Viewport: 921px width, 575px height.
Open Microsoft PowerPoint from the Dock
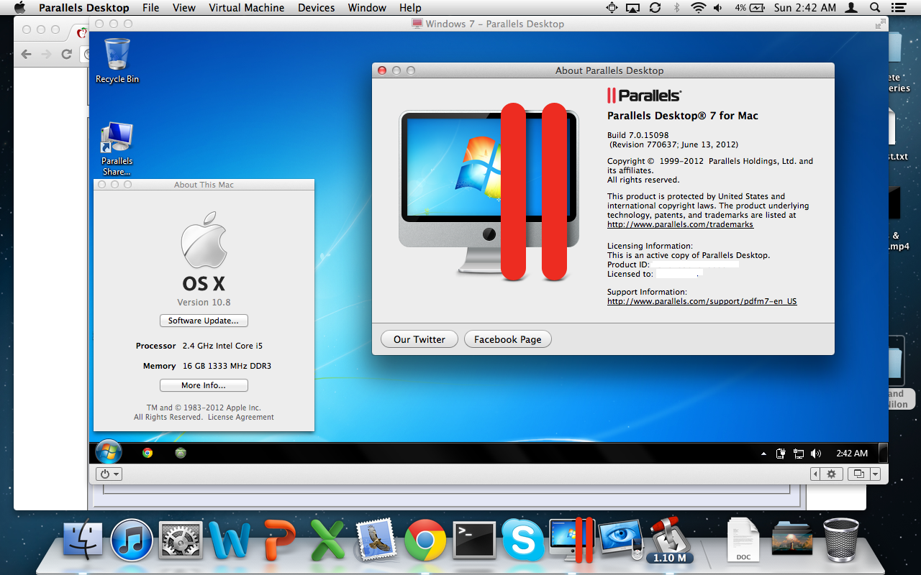coord(279,540)
